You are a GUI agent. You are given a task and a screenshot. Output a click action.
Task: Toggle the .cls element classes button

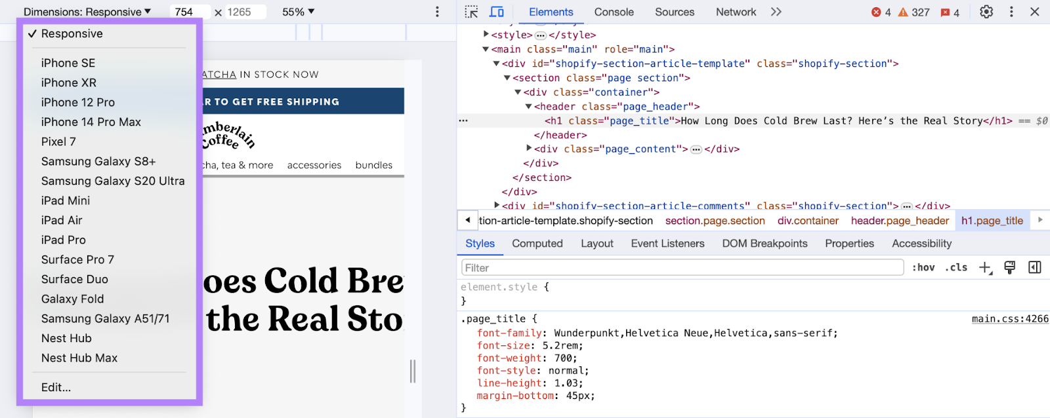[956, 267]
